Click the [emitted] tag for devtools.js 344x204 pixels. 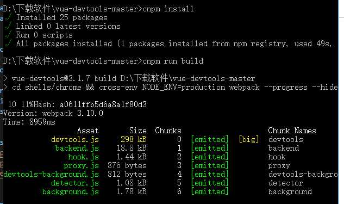(x=210, y=139)
